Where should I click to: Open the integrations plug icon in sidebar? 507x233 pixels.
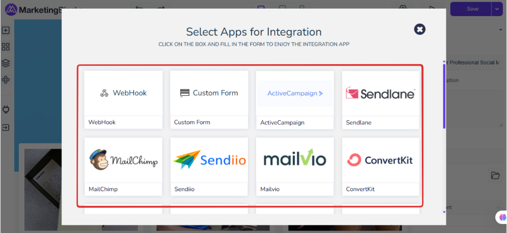click(x=6, y=109)
